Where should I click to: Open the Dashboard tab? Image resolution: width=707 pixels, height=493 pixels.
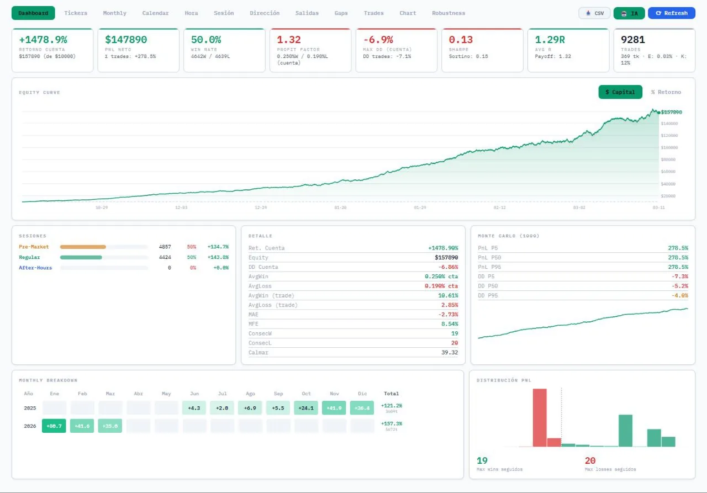pos(33,13)
